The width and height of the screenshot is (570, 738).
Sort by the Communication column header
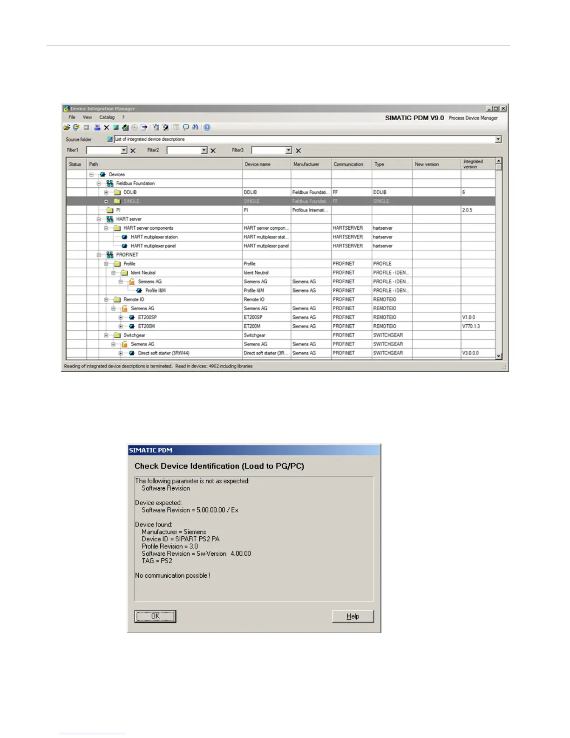click(352, 164)
